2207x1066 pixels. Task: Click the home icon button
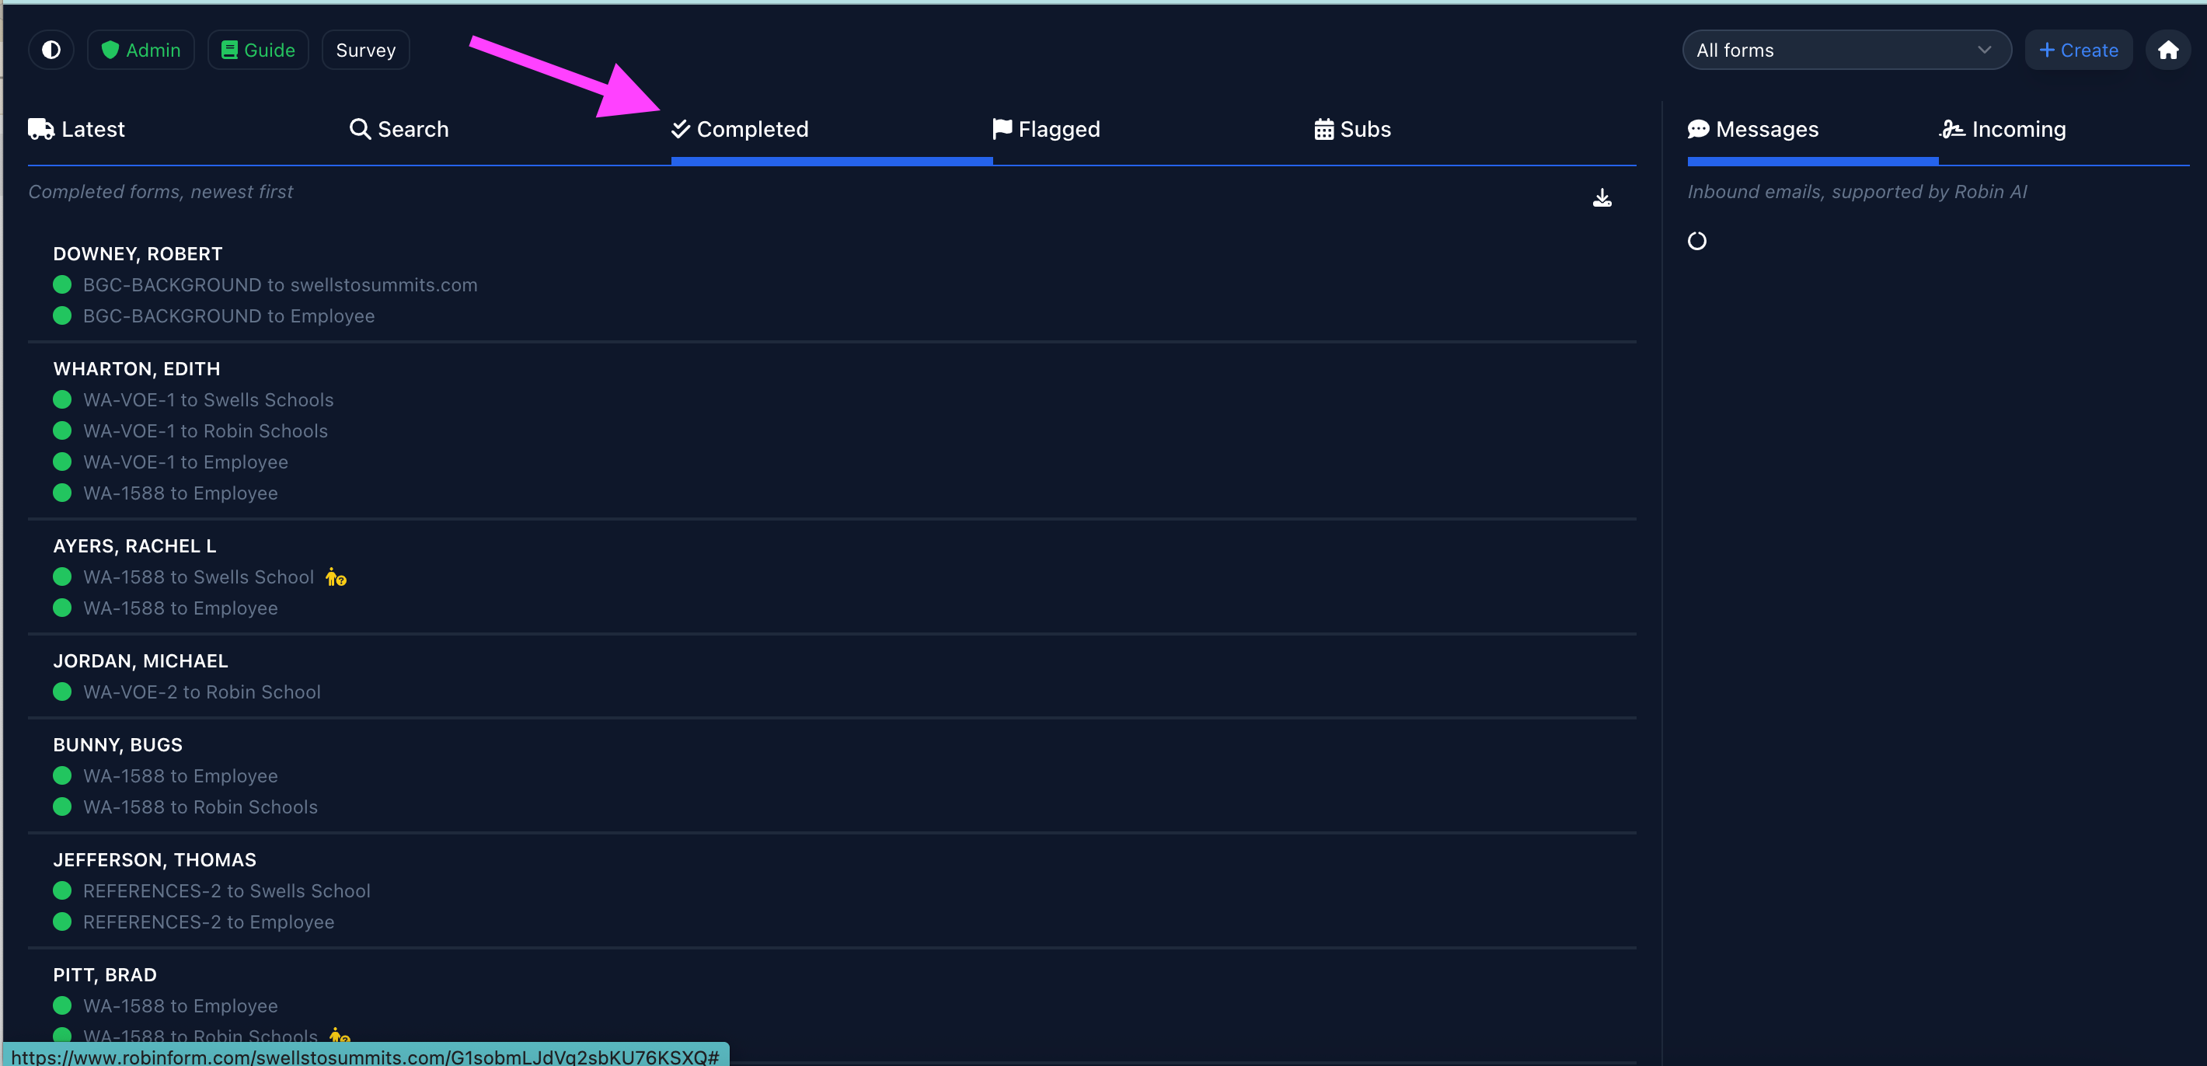2167,50
